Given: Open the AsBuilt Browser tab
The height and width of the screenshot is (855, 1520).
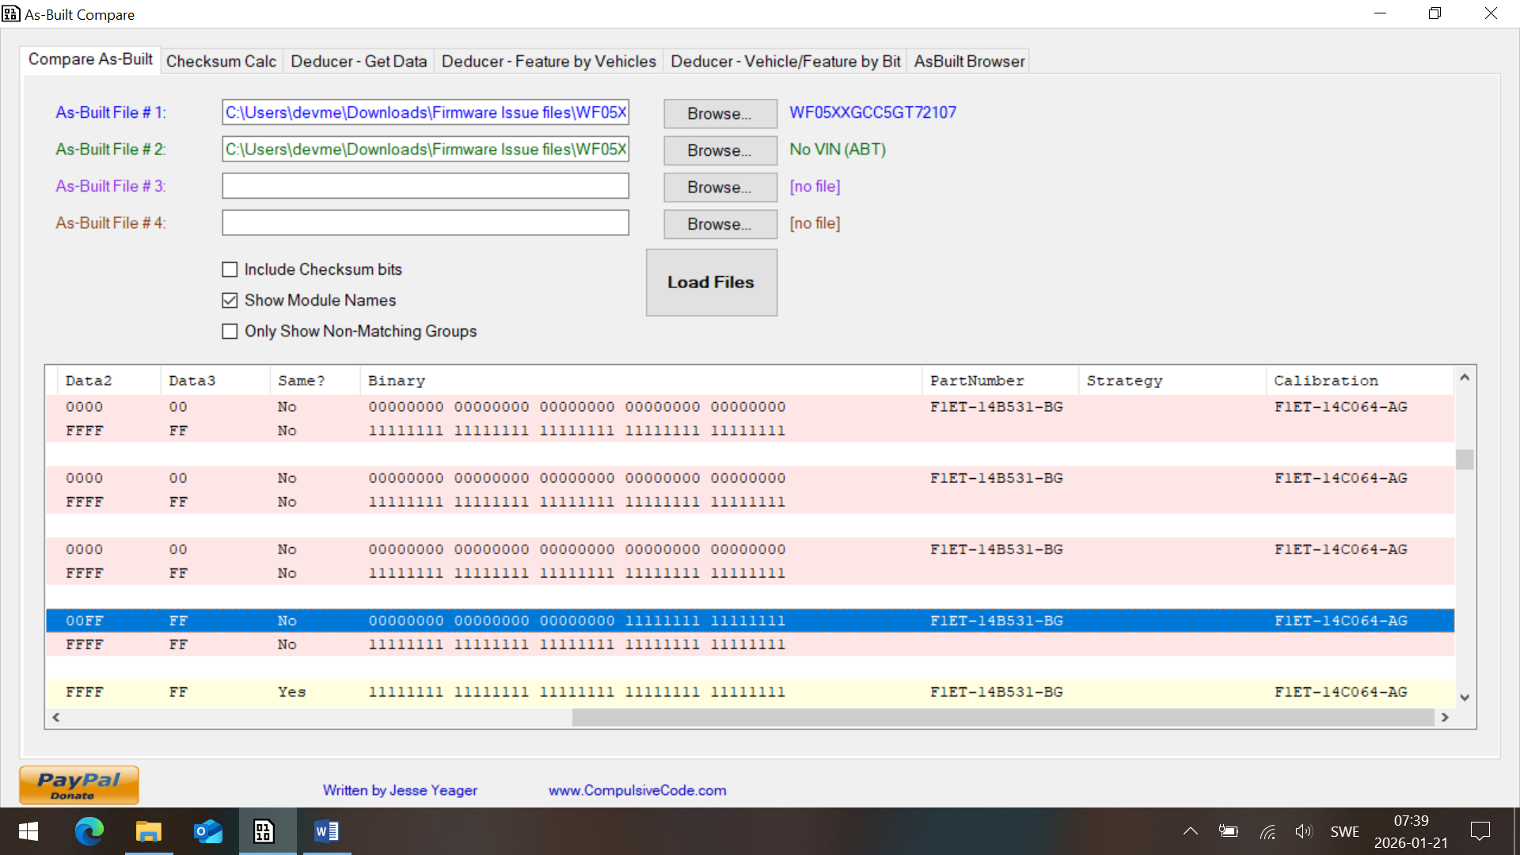Looking at the screenshot, I should (x=969, y=61).
